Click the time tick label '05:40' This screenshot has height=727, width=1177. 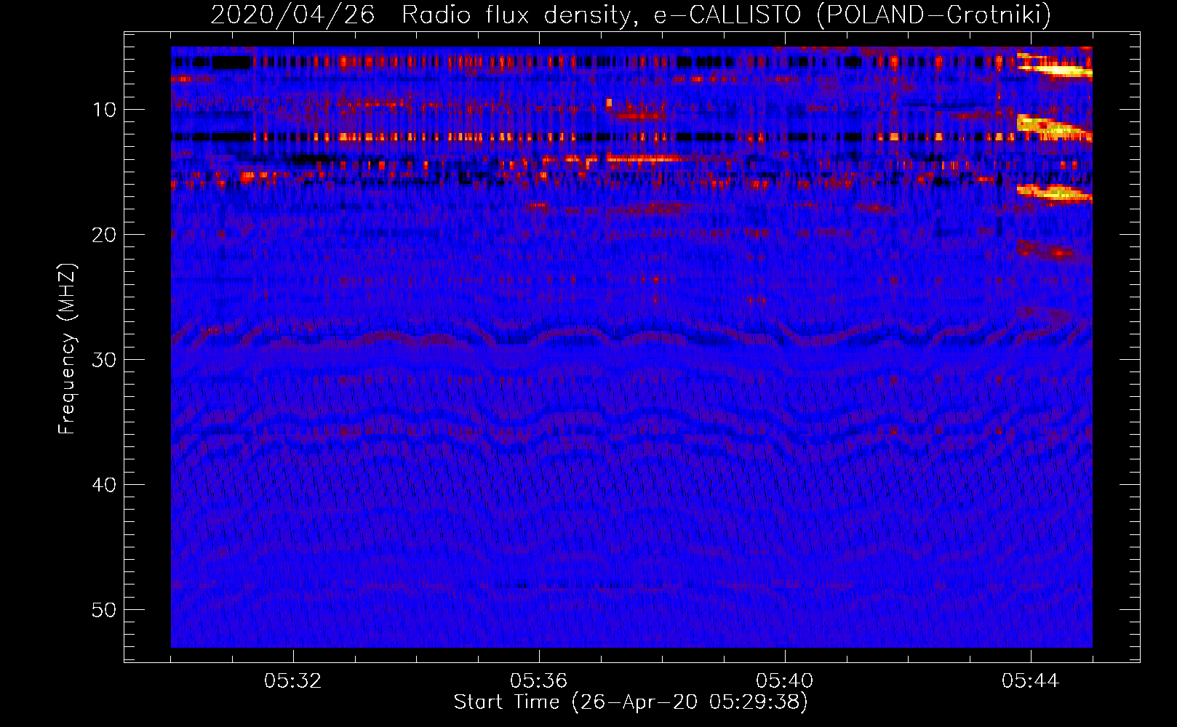[x=784, y=681]
